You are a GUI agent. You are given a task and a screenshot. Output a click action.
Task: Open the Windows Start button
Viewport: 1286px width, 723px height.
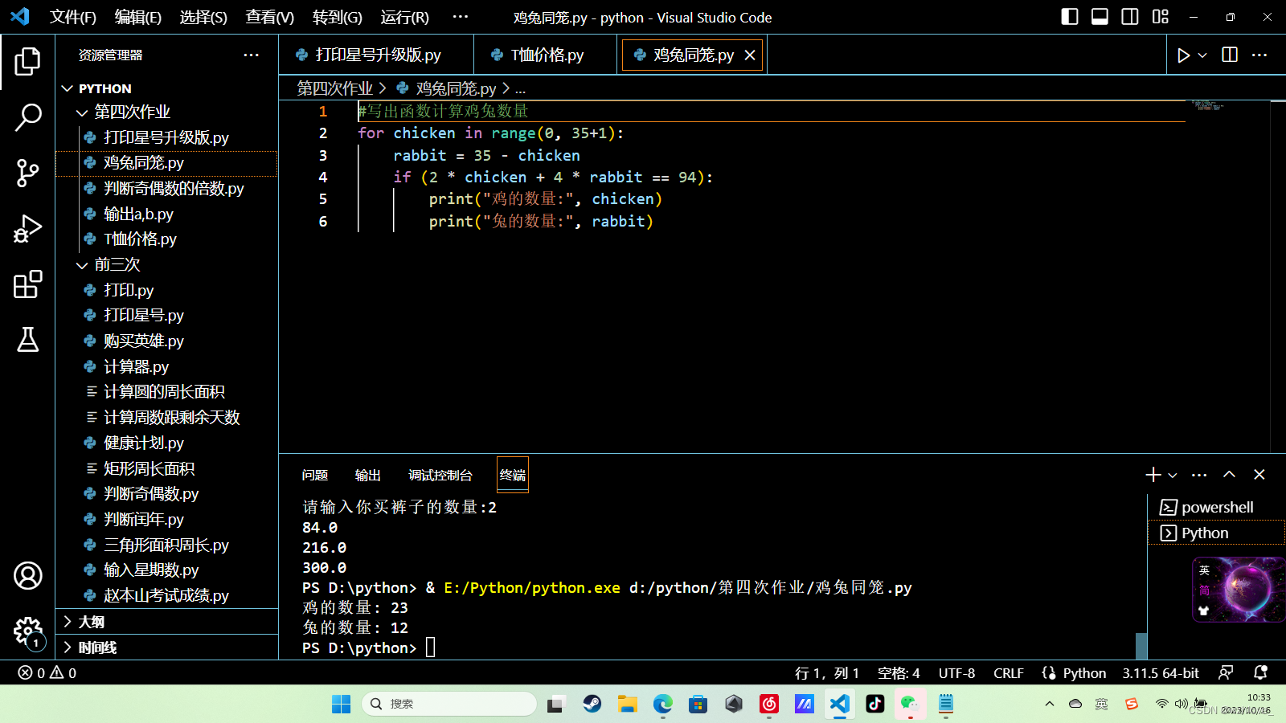click(341, 704)
